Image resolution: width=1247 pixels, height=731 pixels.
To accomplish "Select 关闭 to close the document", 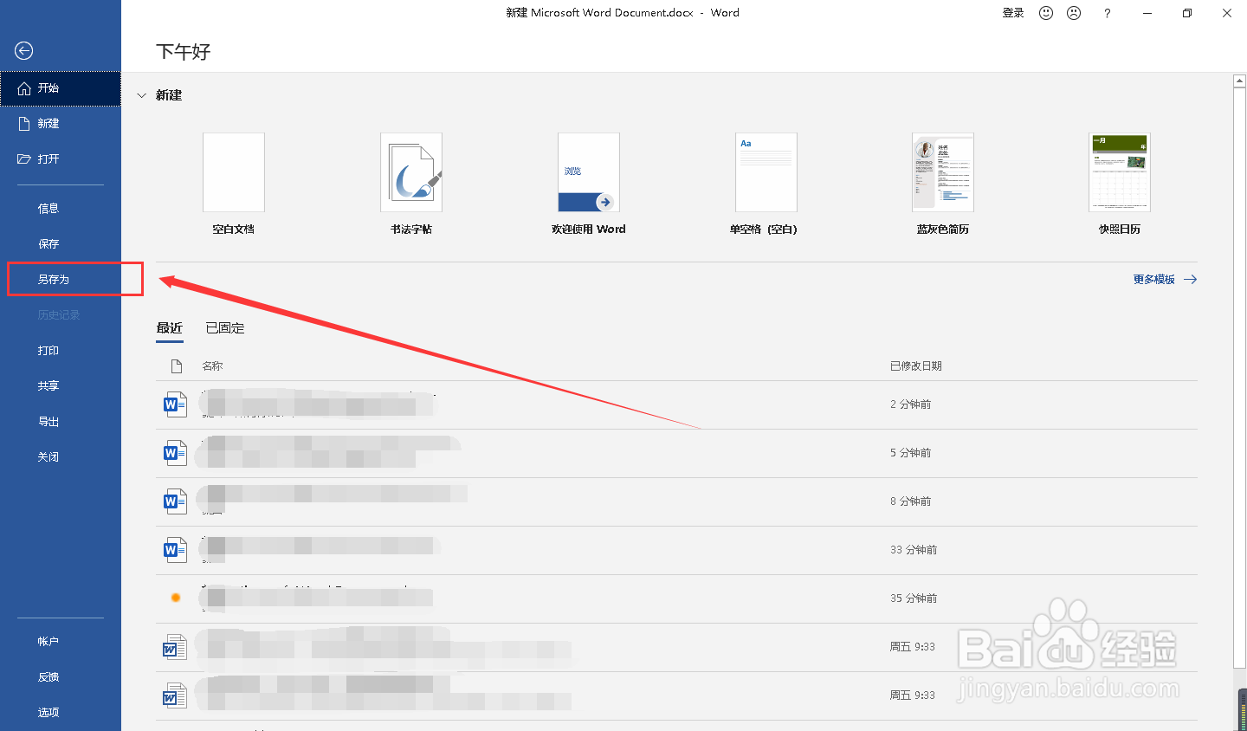I will pos(61,457).
